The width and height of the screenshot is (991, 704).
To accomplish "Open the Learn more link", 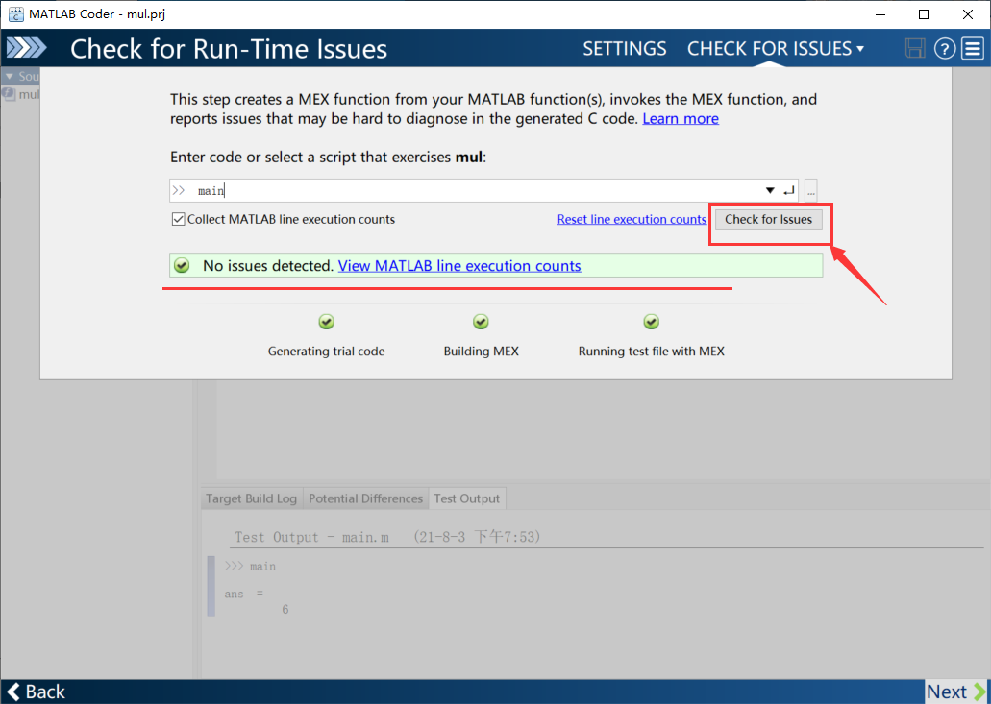I will [x=680, y=119].
